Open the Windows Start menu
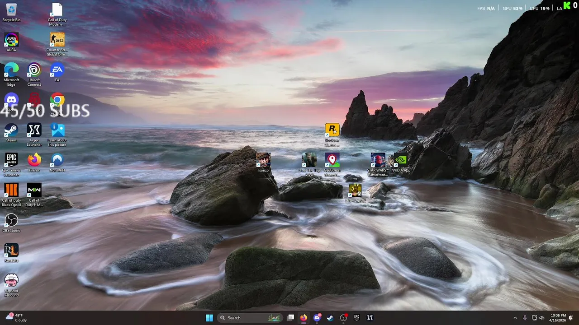The width and height of the screenshot is (579, 325). click(x=209, y=318)
